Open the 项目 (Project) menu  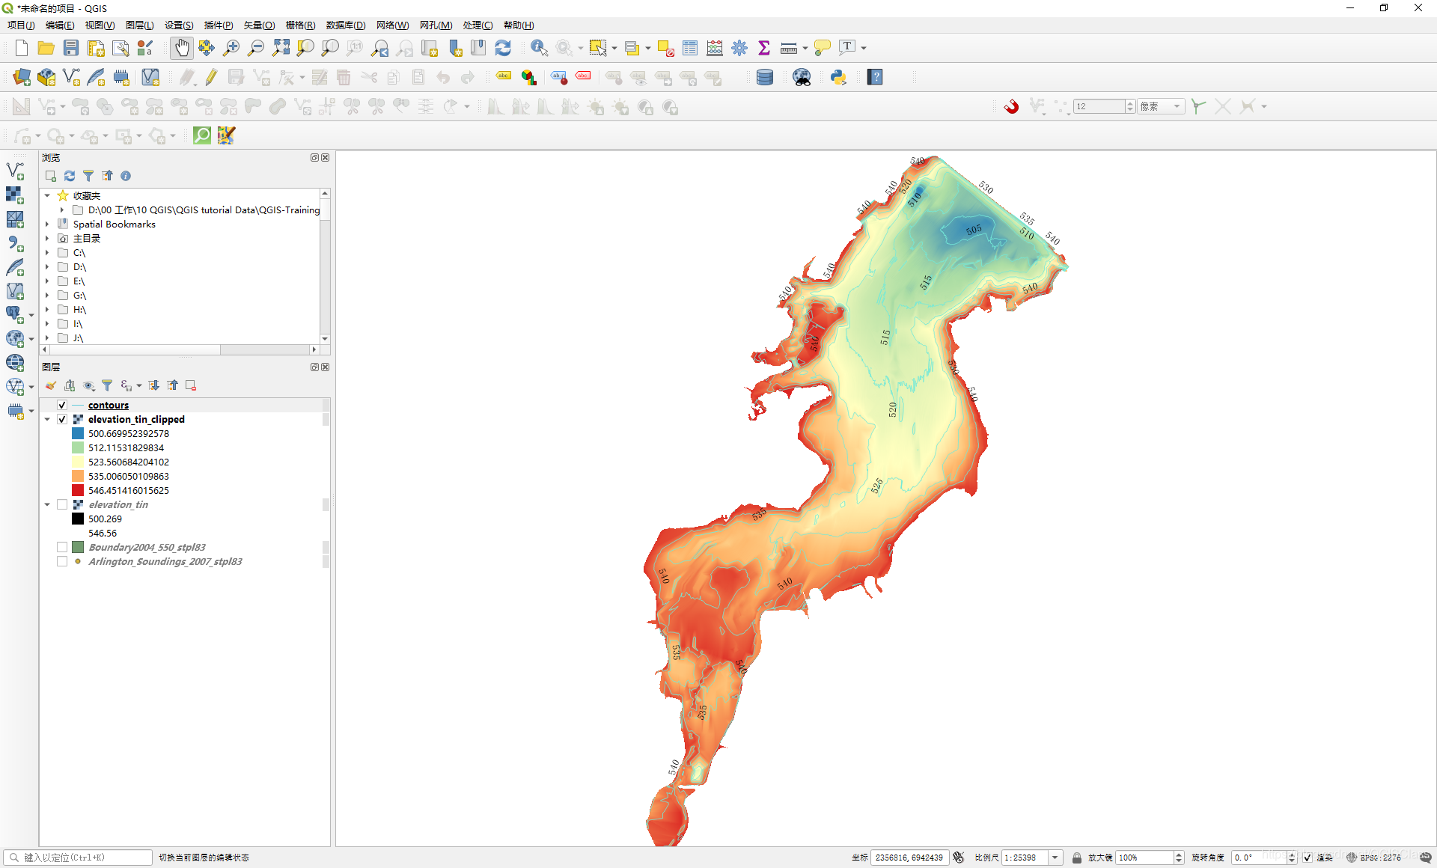click(x=21, y=25)
